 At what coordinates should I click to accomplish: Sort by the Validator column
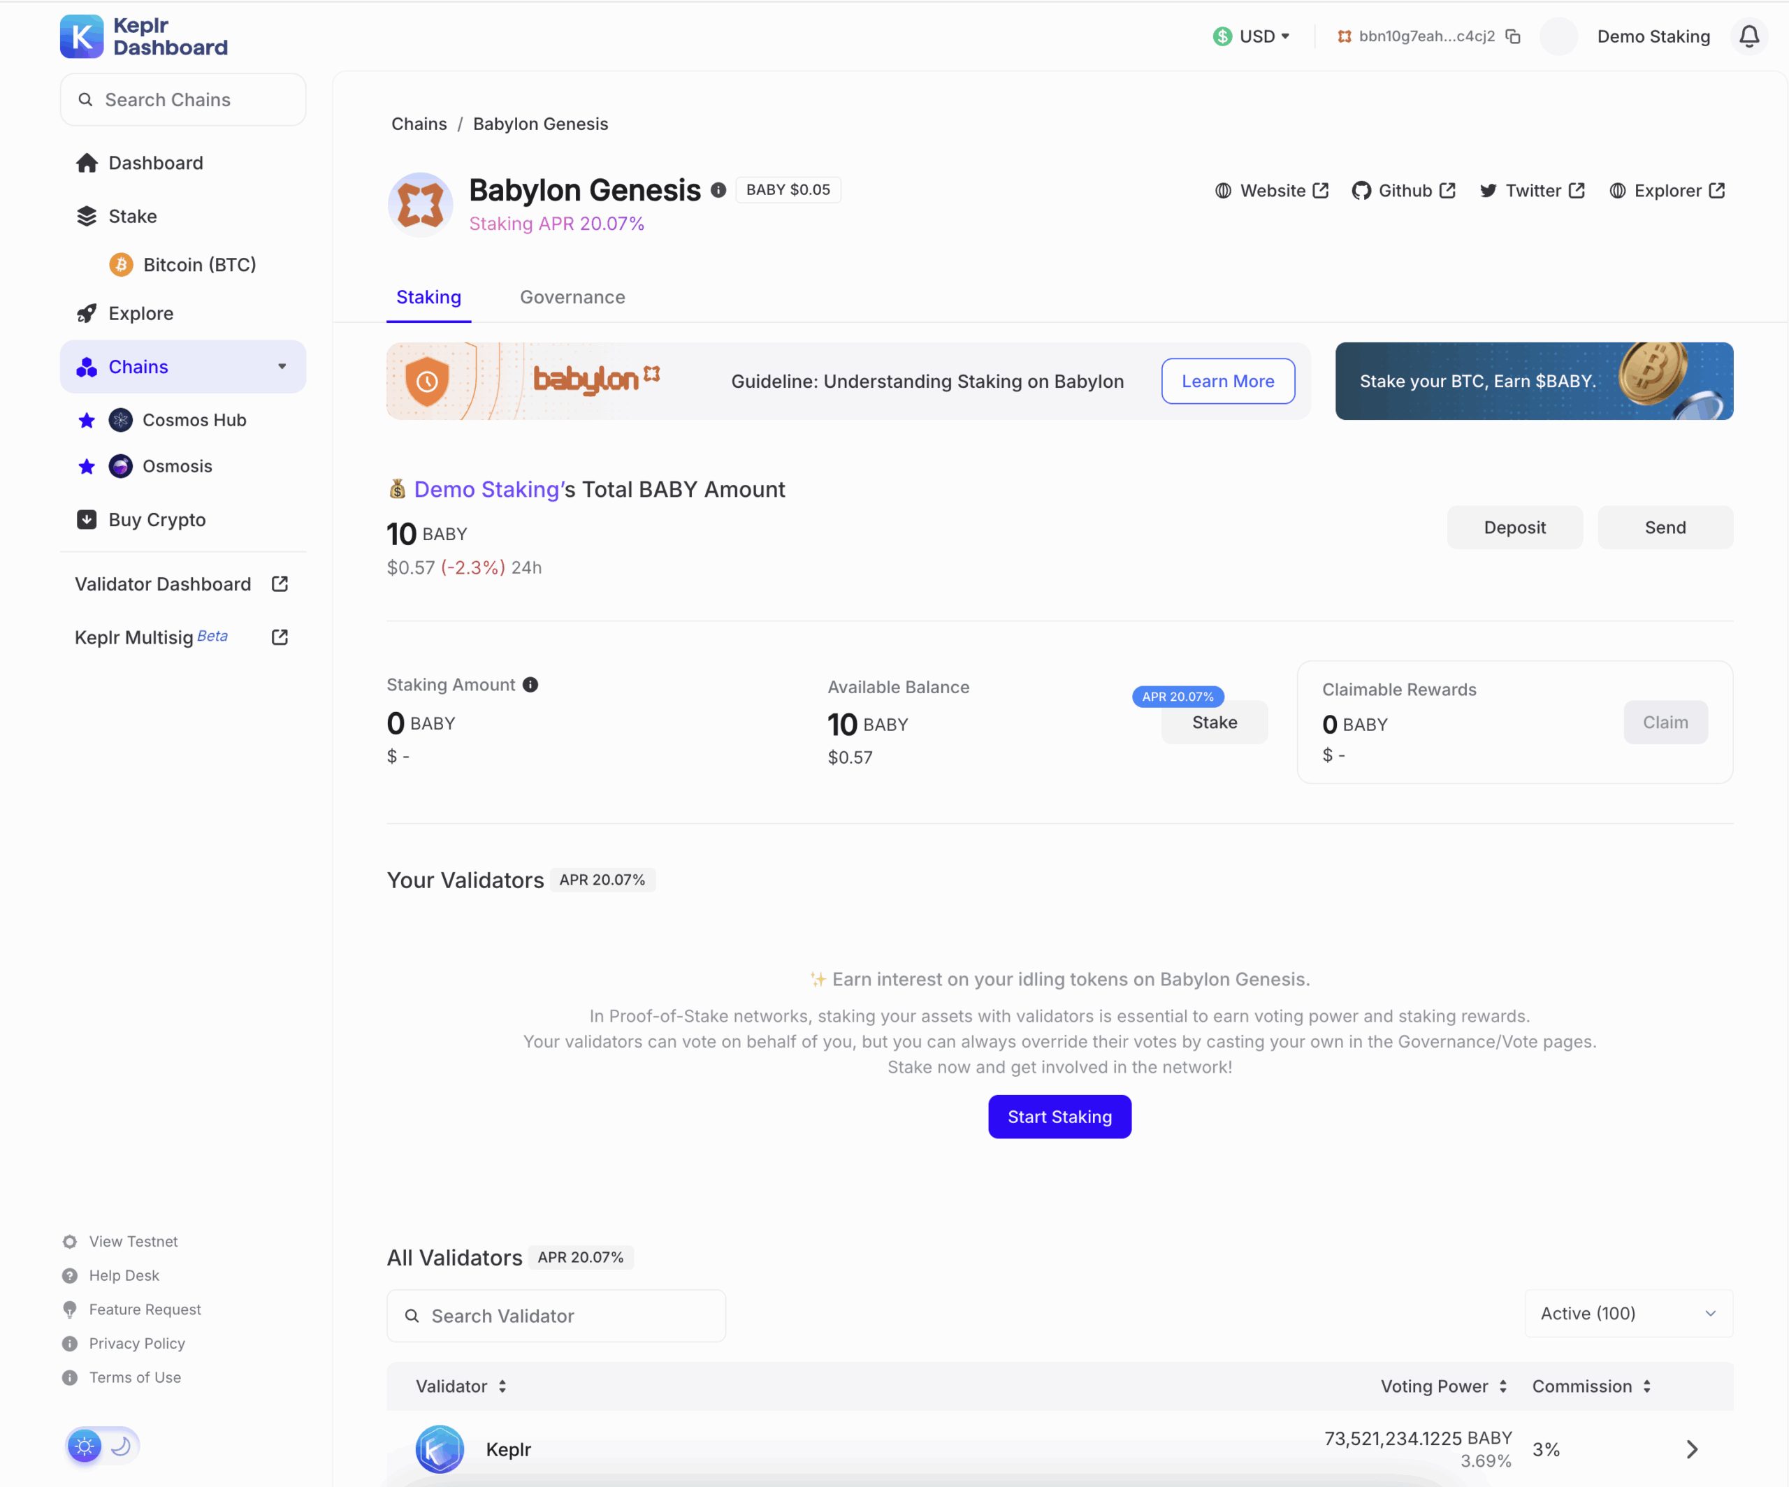[x=461, y=1386]
